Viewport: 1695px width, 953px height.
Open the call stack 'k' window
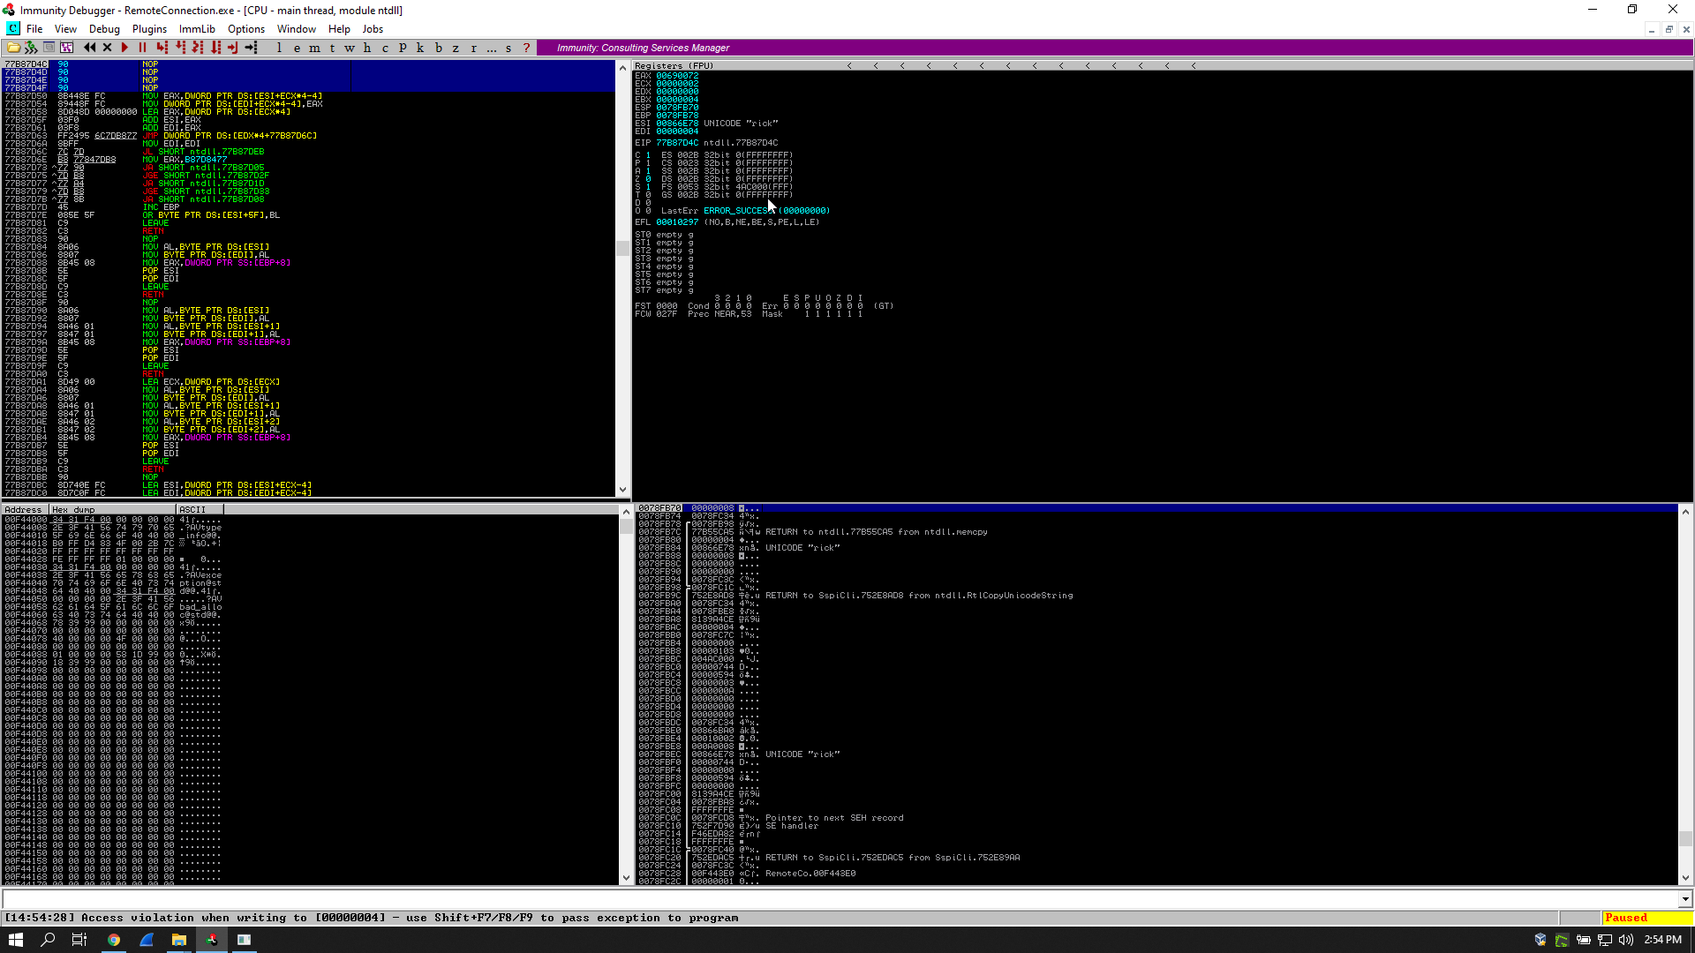click(x=420, y=48)
